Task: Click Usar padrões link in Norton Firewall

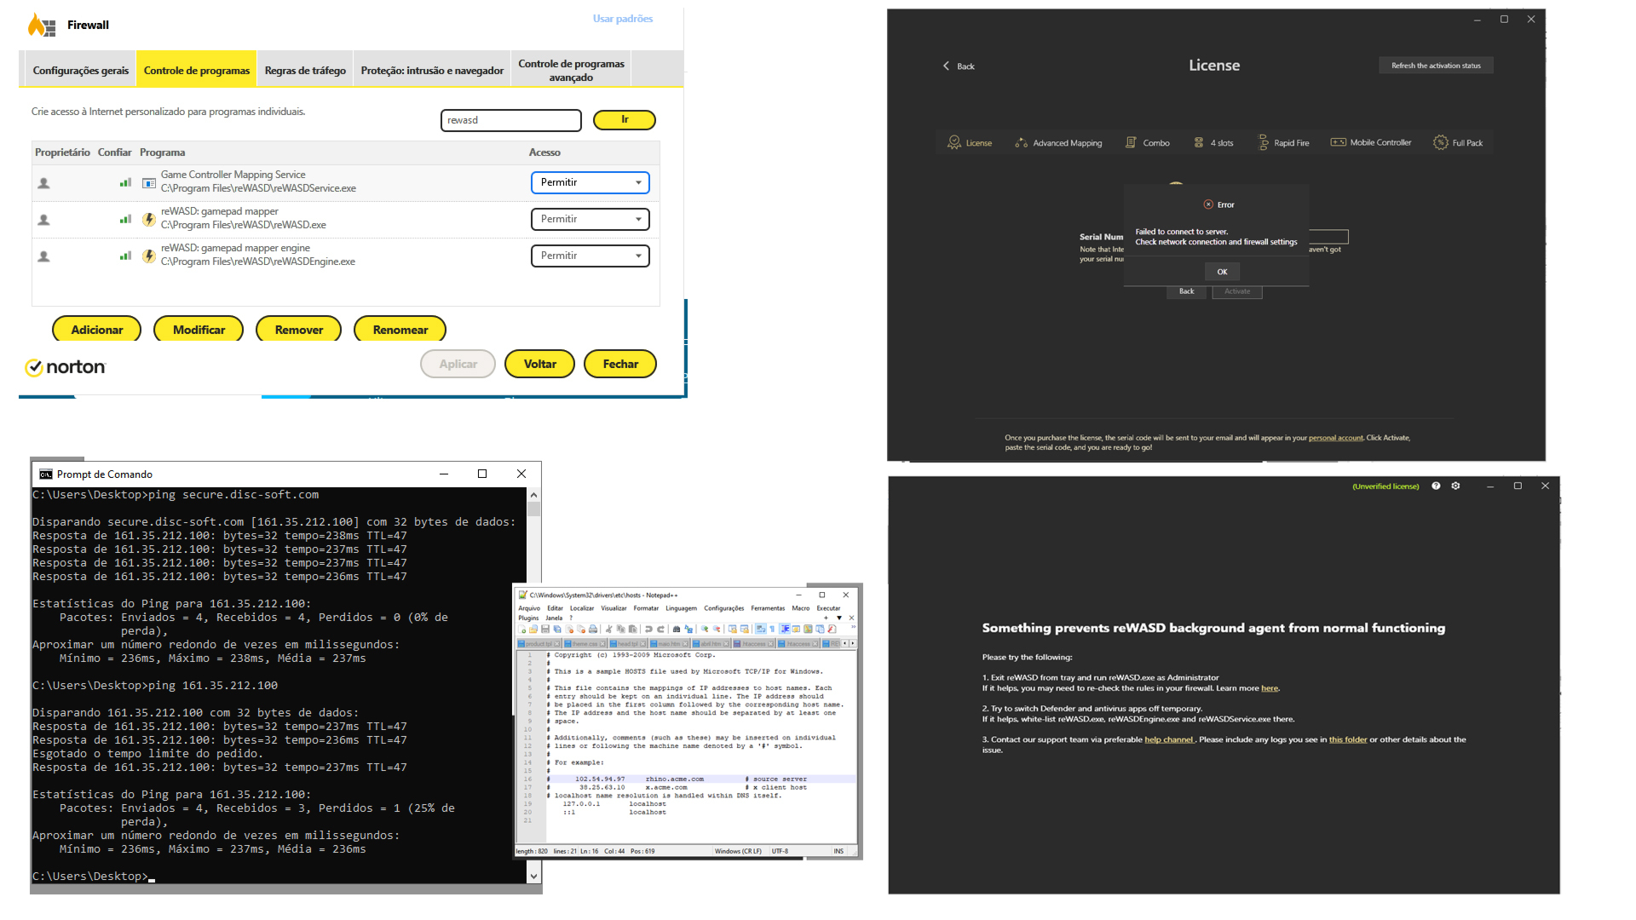Action: [623, 19]
